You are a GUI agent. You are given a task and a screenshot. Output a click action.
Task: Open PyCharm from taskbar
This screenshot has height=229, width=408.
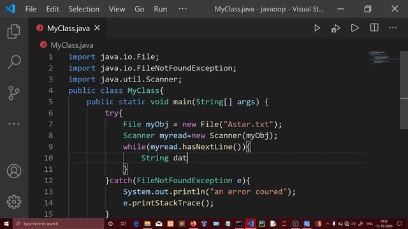[262, 223]
